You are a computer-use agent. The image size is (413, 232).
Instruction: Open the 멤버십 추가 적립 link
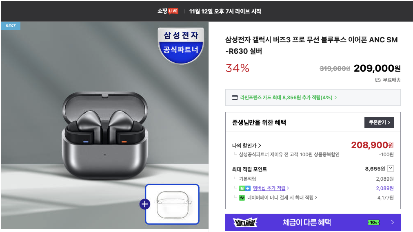[x=269, y=188]
